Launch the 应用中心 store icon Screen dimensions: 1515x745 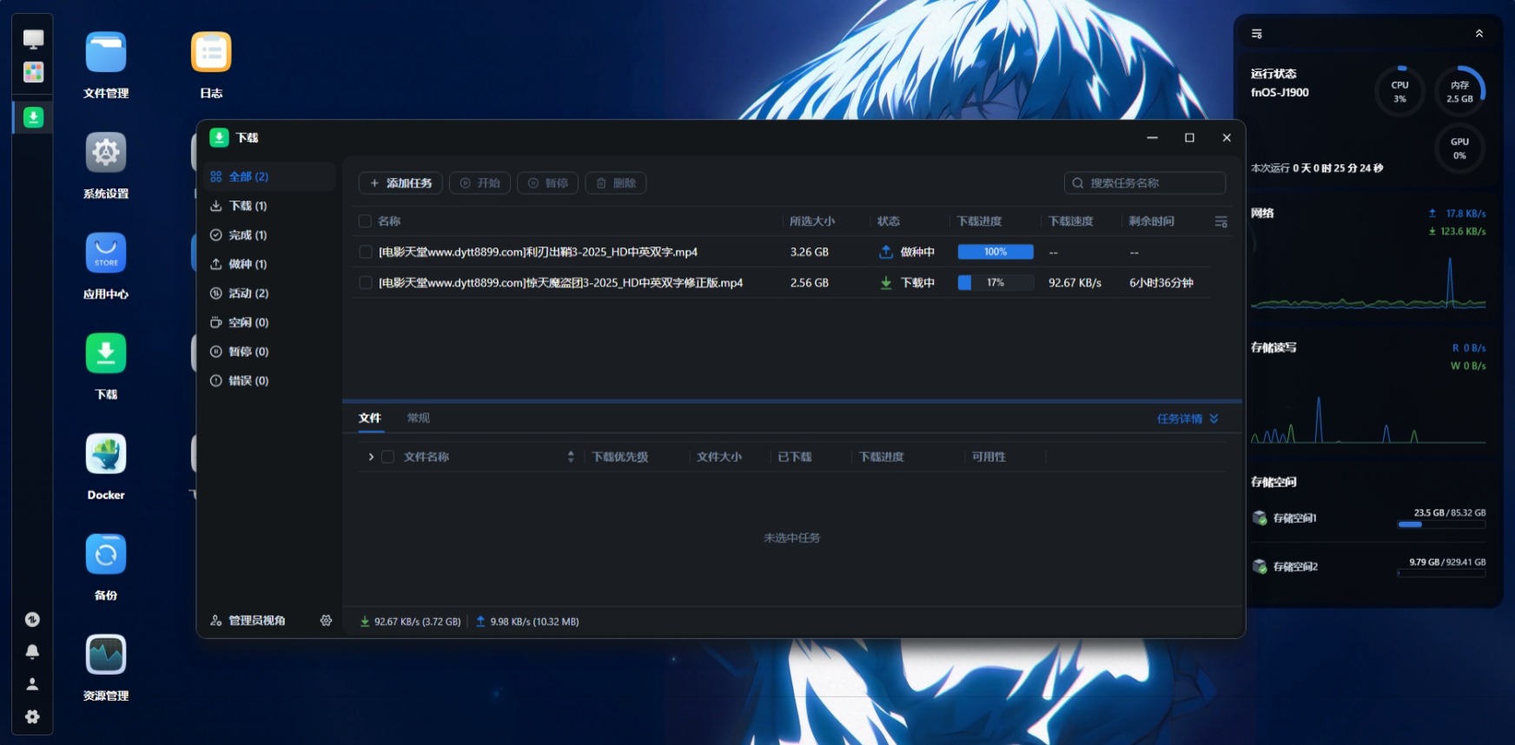click(x=106, y=253)
